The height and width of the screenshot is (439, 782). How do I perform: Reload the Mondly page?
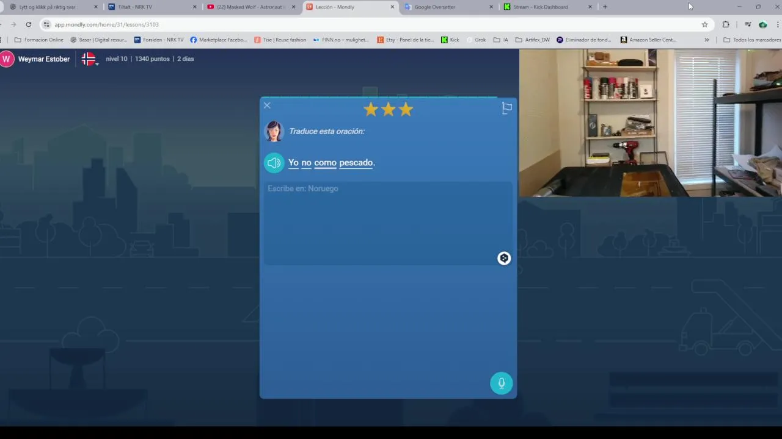point(28,24)
